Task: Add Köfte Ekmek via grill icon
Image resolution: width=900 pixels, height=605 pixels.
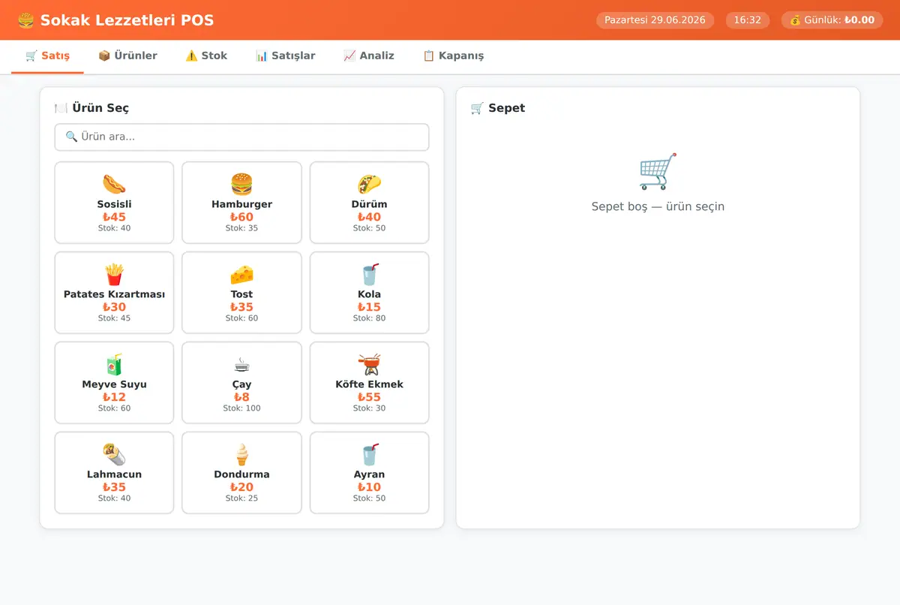Action: coord(369,364)
